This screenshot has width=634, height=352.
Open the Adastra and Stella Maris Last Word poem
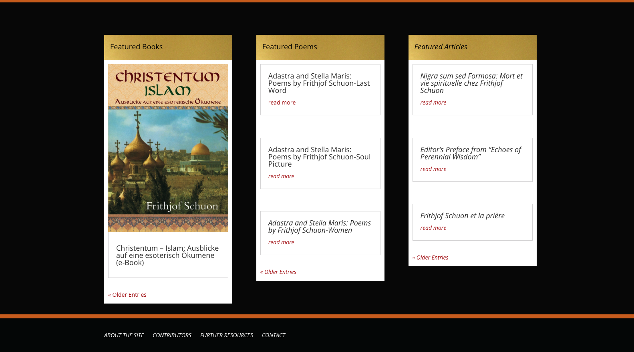[x=319, y=83]
